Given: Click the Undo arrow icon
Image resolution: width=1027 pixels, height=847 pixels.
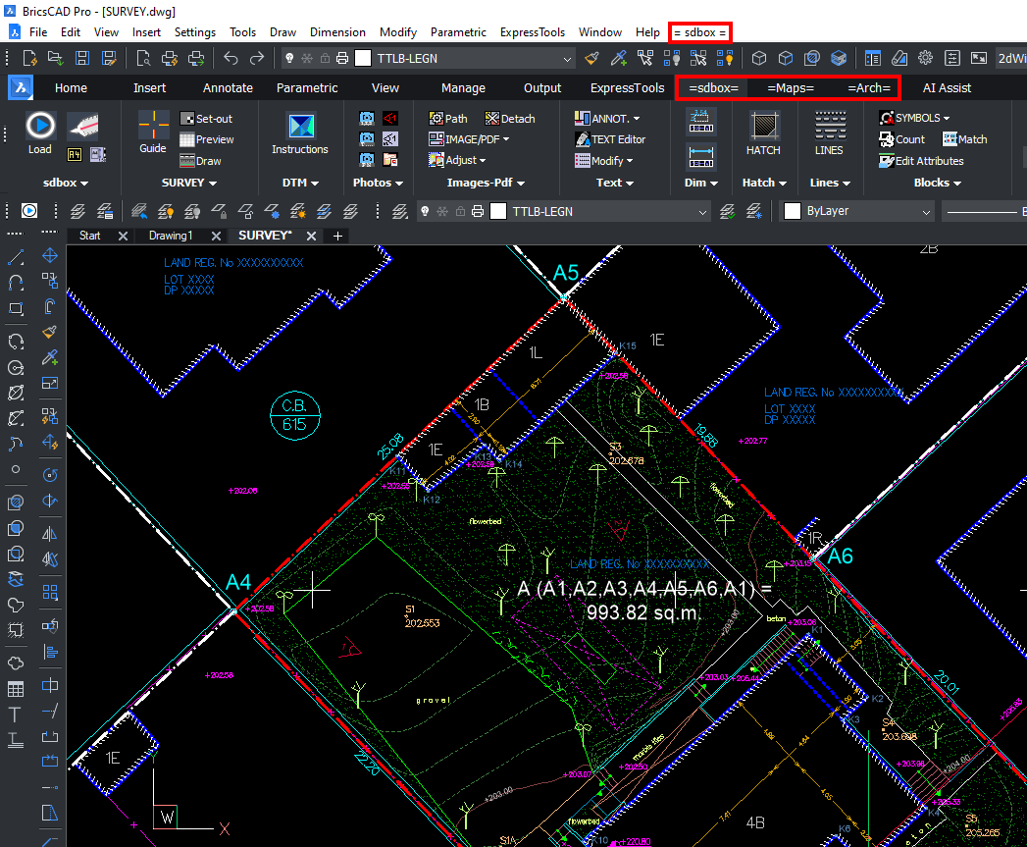Looking at the screenshot, I should coord(231,58).
